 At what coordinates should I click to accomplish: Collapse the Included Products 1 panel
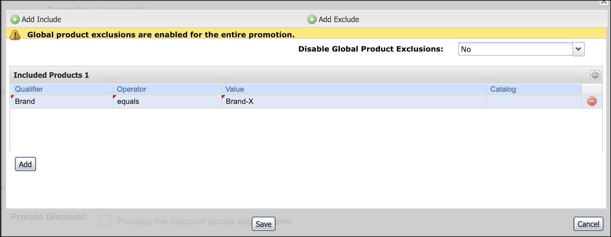[595, 75]
